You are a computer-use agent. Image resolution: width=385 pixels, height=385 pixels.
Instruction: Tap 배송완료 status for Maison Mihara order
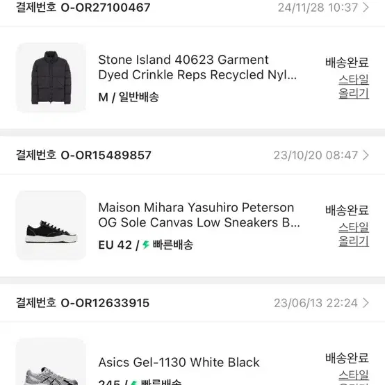click(347, 210)
